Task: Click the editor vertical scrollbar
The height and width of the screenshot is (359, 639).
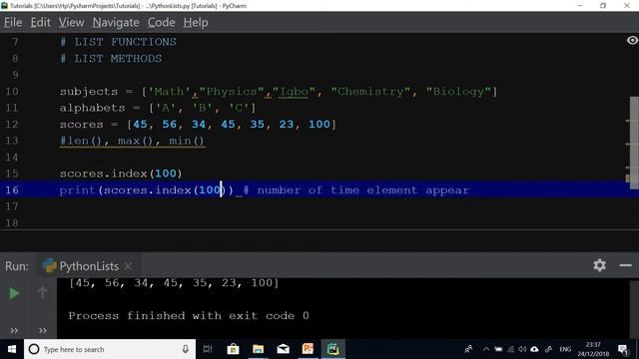Action: (634, 143)
